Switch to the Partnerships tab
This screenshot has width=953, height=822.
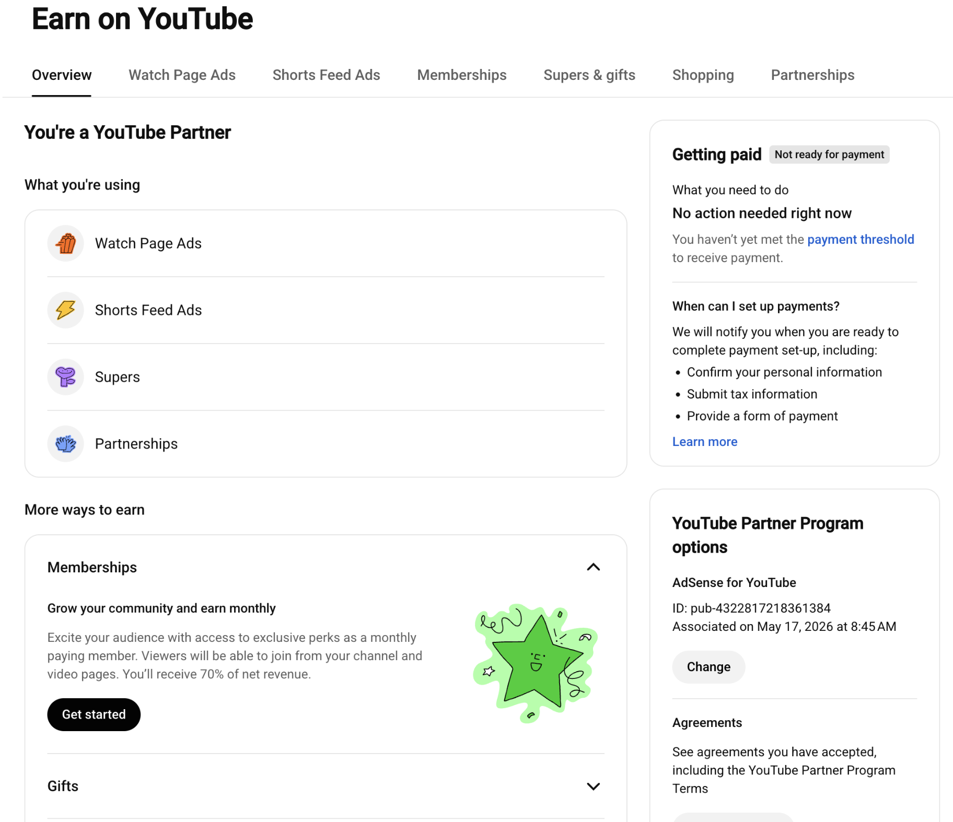coord(813,75)
